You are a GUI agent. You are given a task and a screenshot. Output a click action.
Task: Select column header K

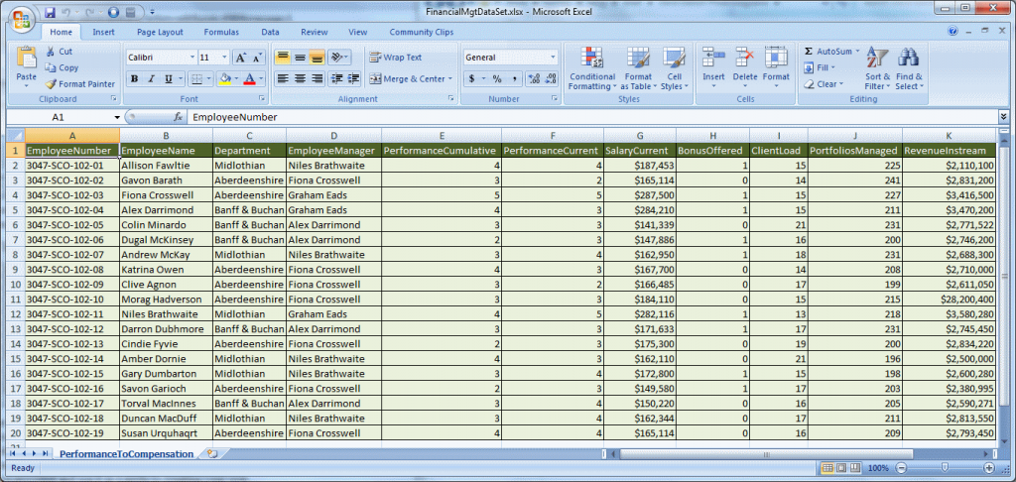[x=949, y=136]
